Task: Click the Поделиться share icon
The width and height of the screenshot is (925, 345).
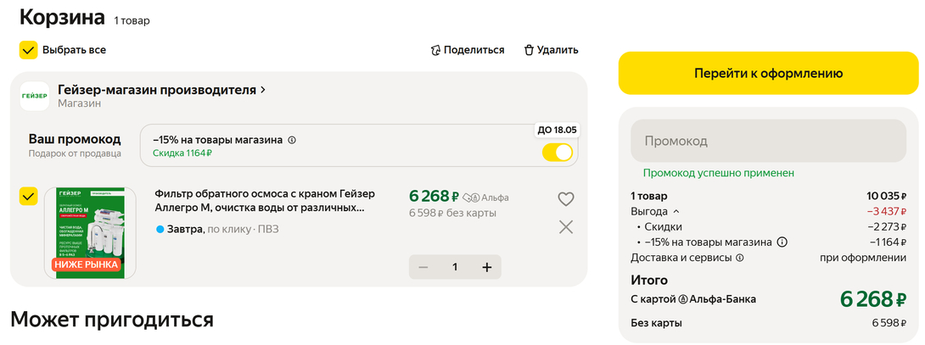Action: (436, 50)
